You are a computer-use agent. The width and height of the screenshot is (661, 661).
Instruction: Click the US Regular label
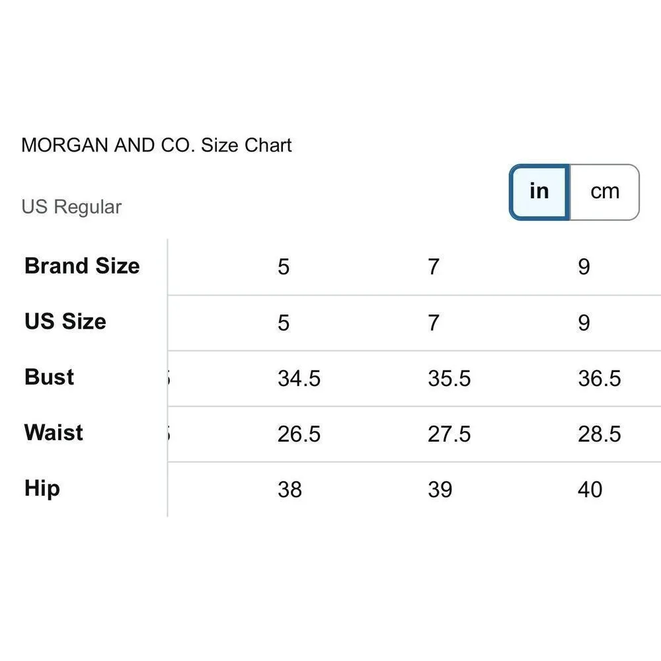click(71, 207)
